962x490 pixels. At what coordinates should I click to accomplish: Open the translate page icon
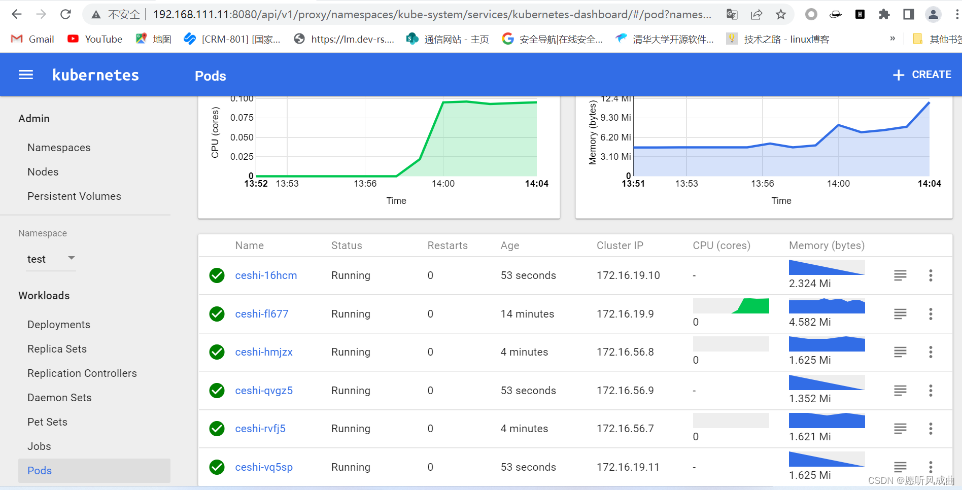732,14
